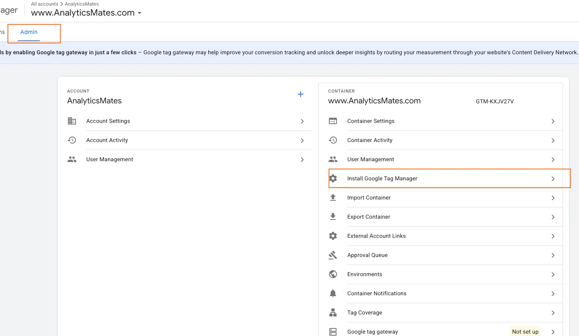Expand container User Management chevron
This screenshot has height=336, width=579.
[553, 160]
